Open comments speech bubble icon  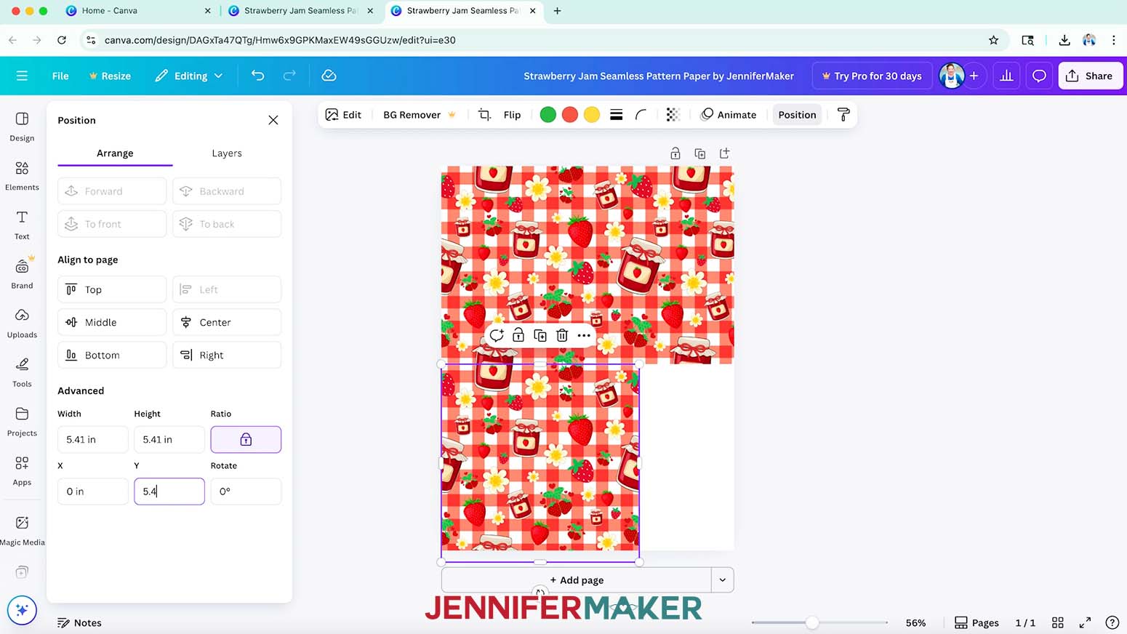1039,76
